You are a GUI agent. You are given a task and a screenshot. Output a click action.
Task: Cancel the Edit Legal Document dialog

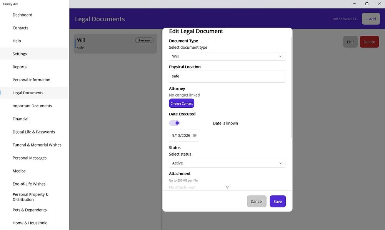(x=257, y=201)
